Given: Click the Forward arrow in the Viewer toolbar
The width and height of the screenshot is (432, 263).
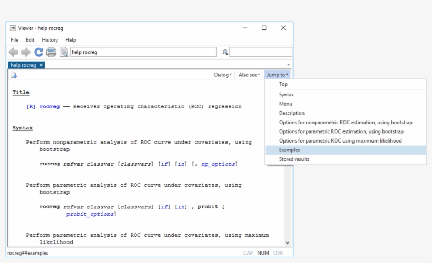Looking at the screenshot, I should [x=26, y=52].
